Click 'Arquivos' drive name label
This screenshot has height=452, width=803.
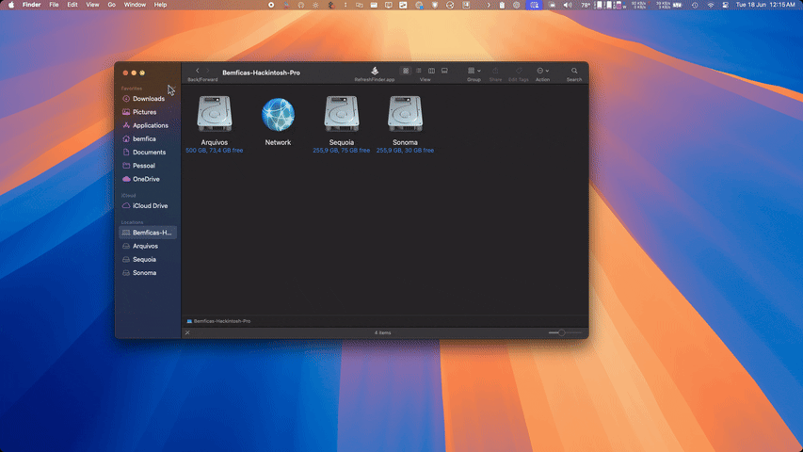(x=215, y=142)
